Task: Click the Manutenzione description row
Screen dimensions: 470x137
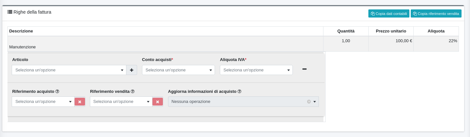Action: pos(22,47)
